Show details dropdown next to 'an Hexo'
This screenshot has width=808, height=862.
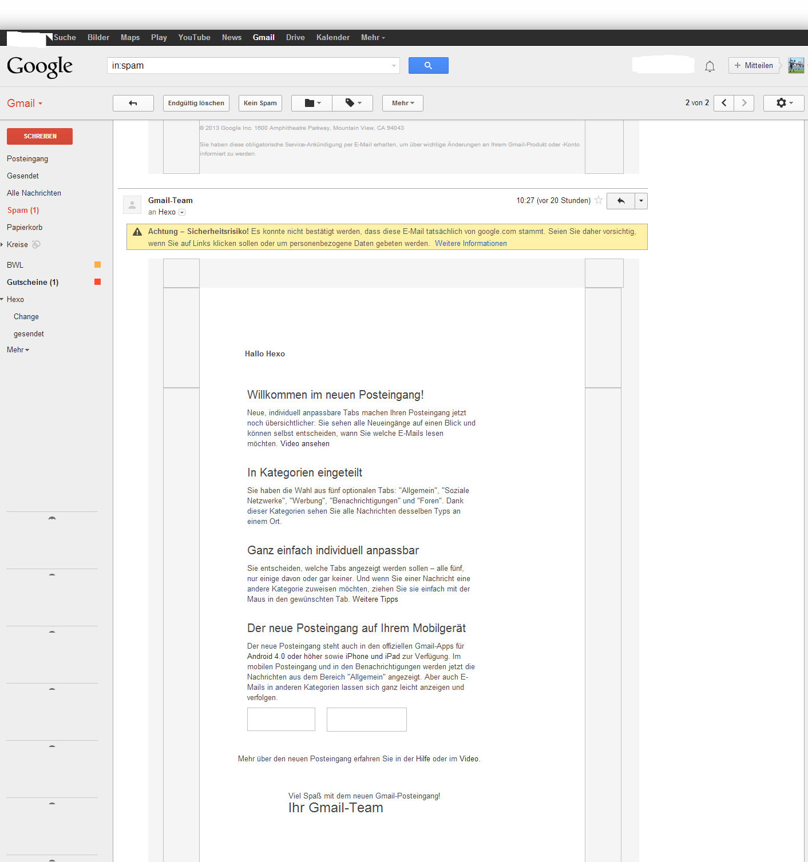click(x=182, y=212)
